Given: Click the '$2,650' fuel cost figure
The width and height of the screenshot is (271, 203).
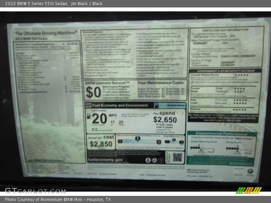Looking at the screenshot, I should 165,120.
